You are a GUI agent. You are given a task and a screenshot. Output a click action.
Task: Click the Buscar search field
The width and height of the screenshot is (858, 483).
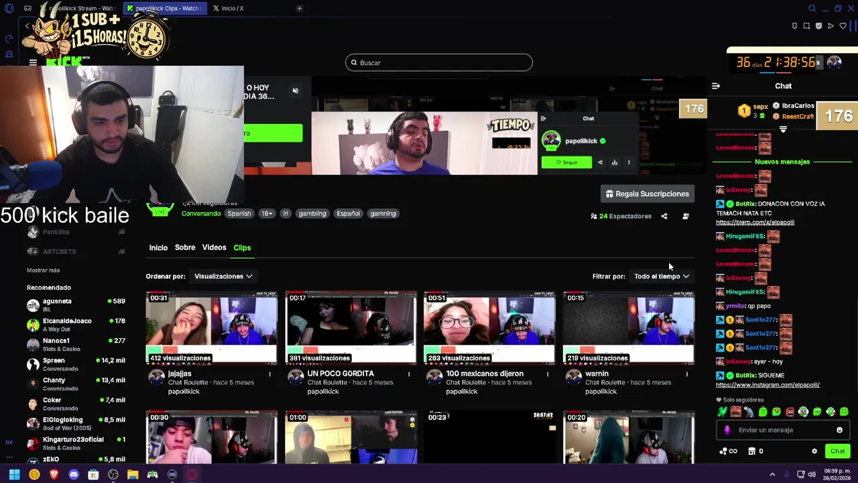tap(439, 62)
